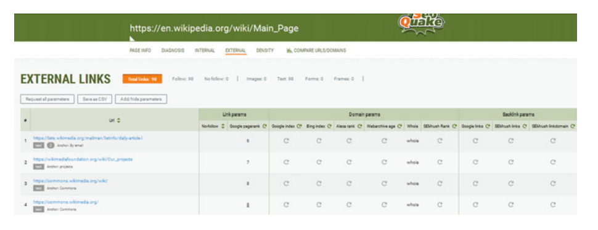Load Google links for row 2
Image resolution: width=598 pixels, height=230 pixels.
tap(475, 162)
